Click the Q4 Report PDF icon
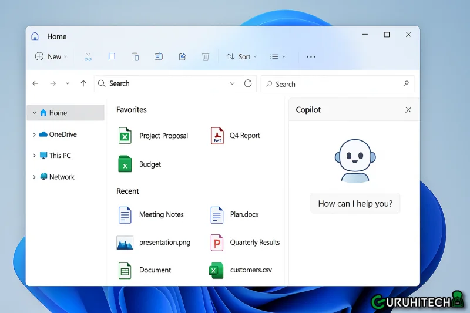Screen dimensions: 470x313 click(x=217, y=136)
